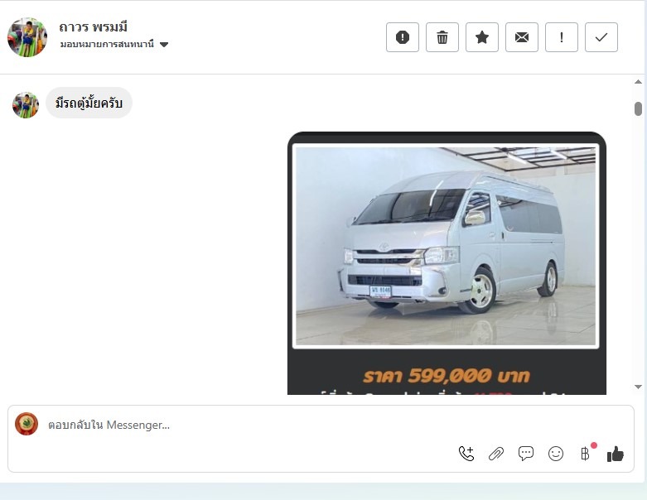Star this conversation with the star icon
Image resolution: width=647 pixels, height=500 pixels.
(482, 37)
